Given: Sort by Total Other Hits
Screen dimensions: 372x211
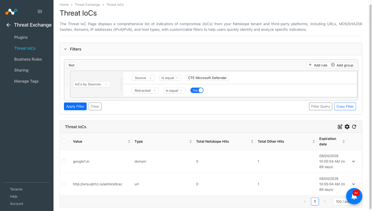Looking at the screenshot, I should coord(314,142).
